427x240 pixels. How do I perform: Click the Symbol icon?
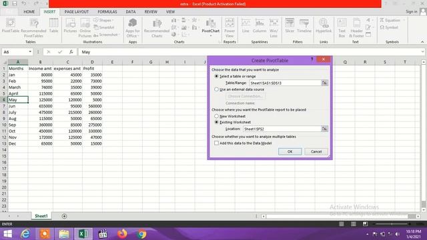tap(389, 27)
